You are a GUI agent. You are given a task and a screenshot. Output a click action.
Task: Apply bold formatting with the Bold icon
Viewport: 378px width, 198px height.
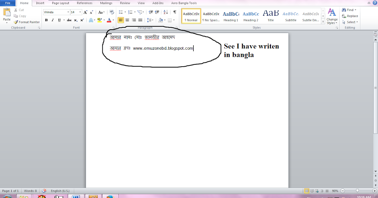point(46,20)
